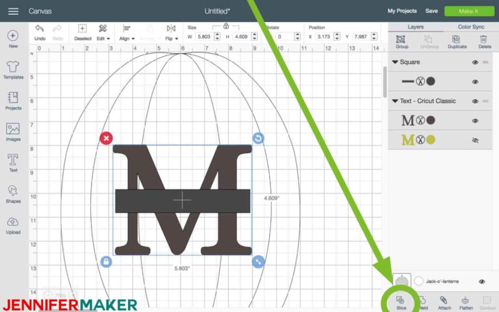The image size is (499, 312).
Task: Click the Square group drag handle
Action: point(485,62)
